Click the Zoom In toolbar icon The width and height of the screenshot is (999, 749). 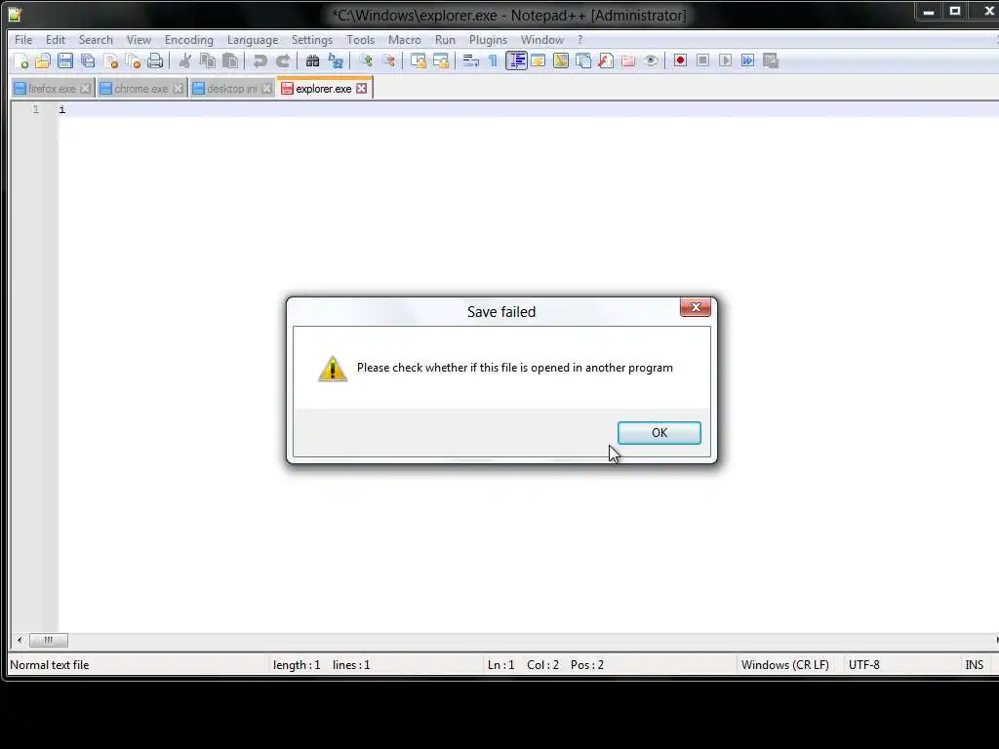tap(366, 61)
